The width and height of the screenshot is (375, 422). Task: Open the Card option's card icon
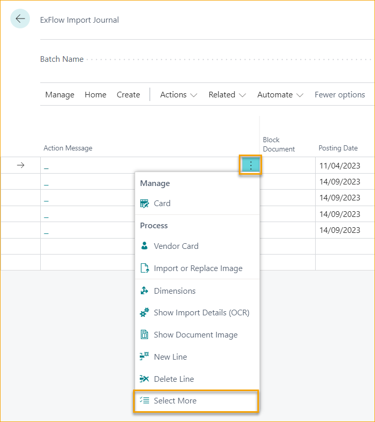coord(145,203)
